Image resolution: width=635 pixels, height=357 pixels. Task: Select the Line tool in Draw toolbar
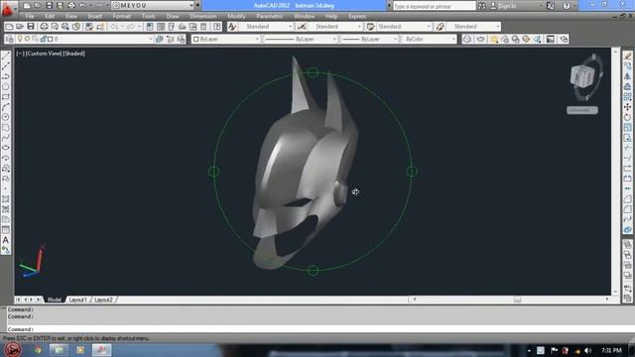6,56
